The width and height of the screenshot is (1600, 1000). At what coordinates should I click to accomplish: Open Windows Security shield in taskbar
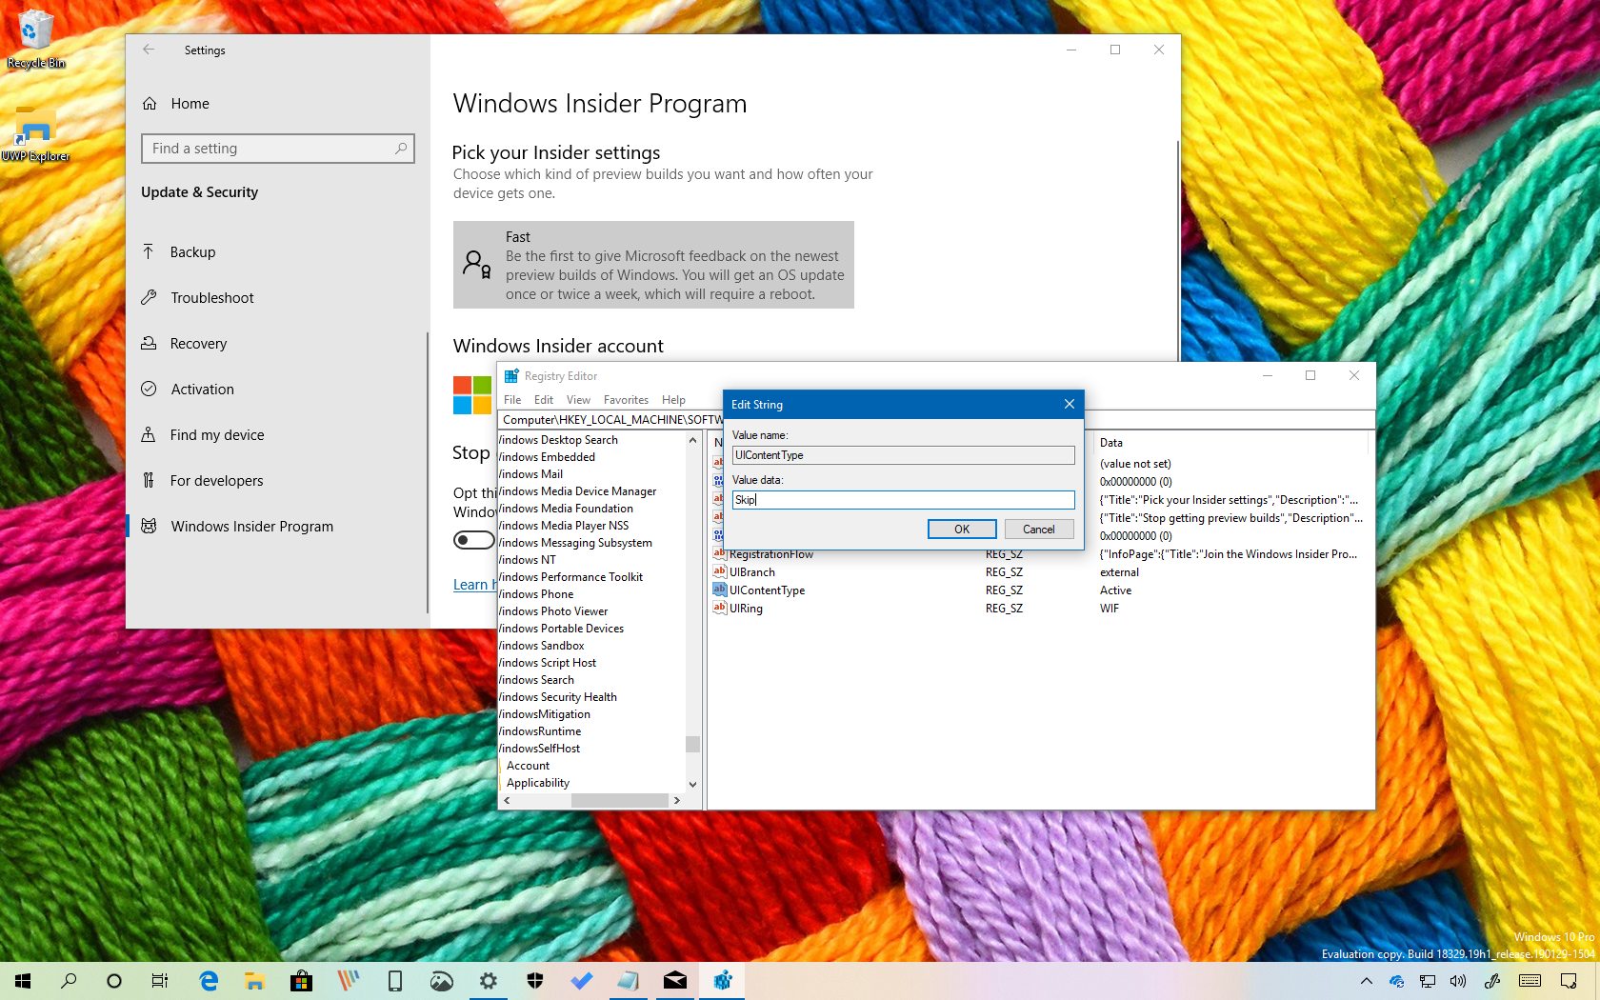[x=534, y=981]
